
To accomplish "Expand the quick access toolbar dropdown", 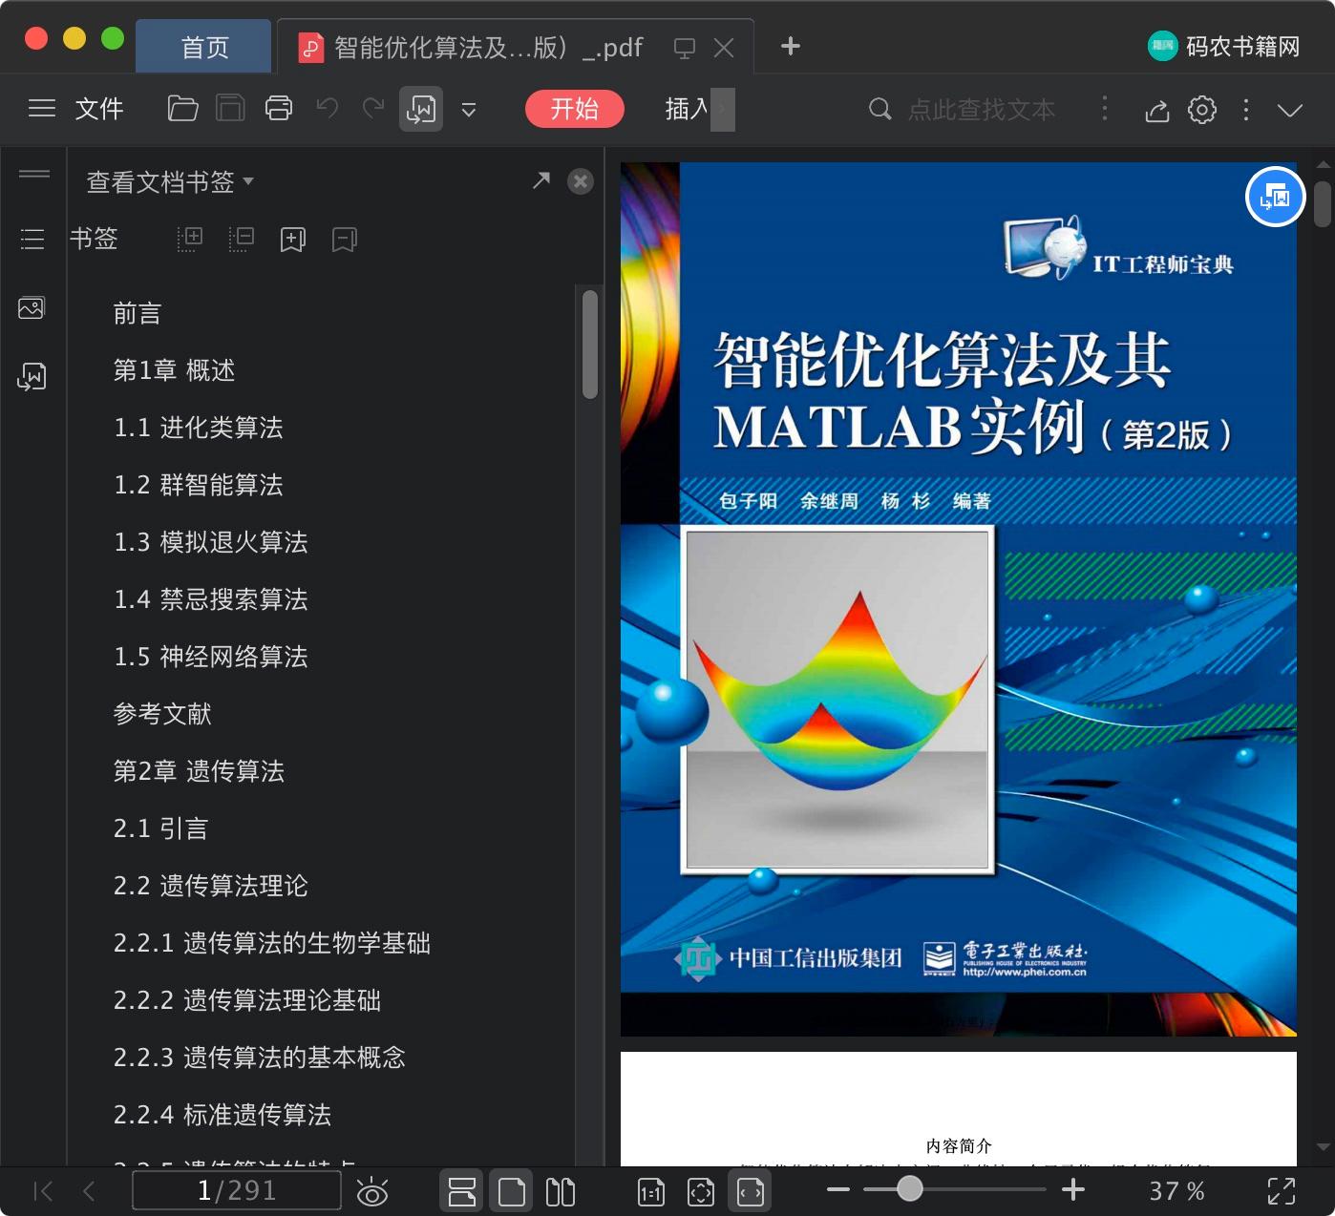I will 469,110.
